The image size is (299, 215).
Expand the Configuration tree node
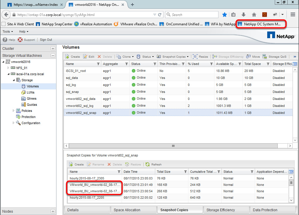coord(13,123)
